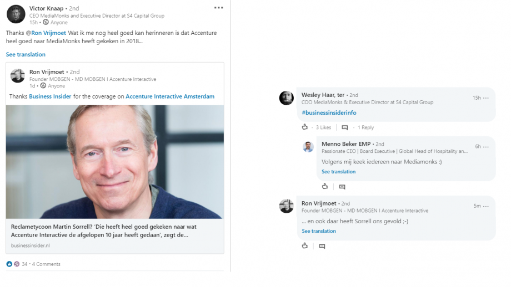The height and width of the screenshot is (287, 511).
Task: Click the globe visibility icon on Victor's post
Action: point(46,22)
